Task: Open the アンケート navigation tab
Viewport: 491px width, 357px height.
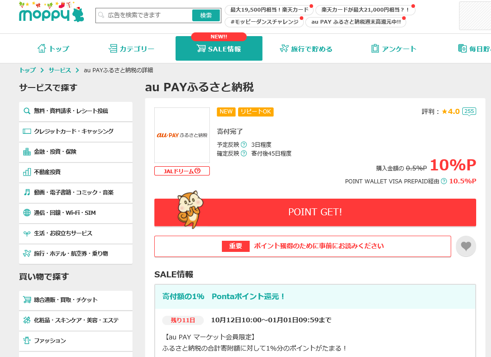Action: (394, 49)
